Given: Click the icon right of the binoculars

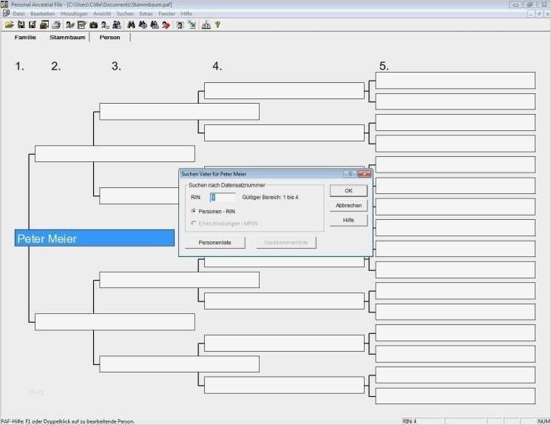Looking at the screenshot, I should pyautogui.click(x=143, y=24).
